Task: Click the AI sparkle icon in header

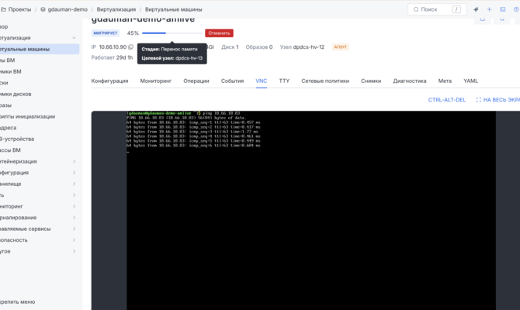Action: (x=476, y=9)
